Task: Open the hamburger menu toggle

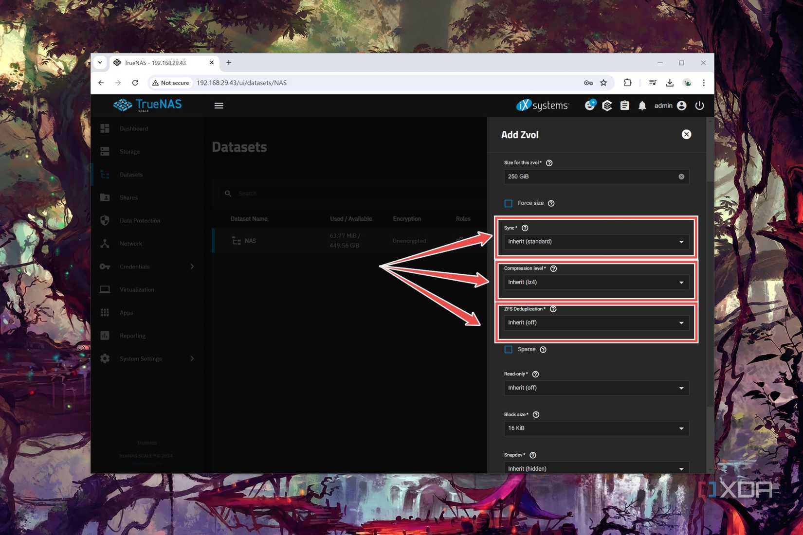Action: coord(219,106)
